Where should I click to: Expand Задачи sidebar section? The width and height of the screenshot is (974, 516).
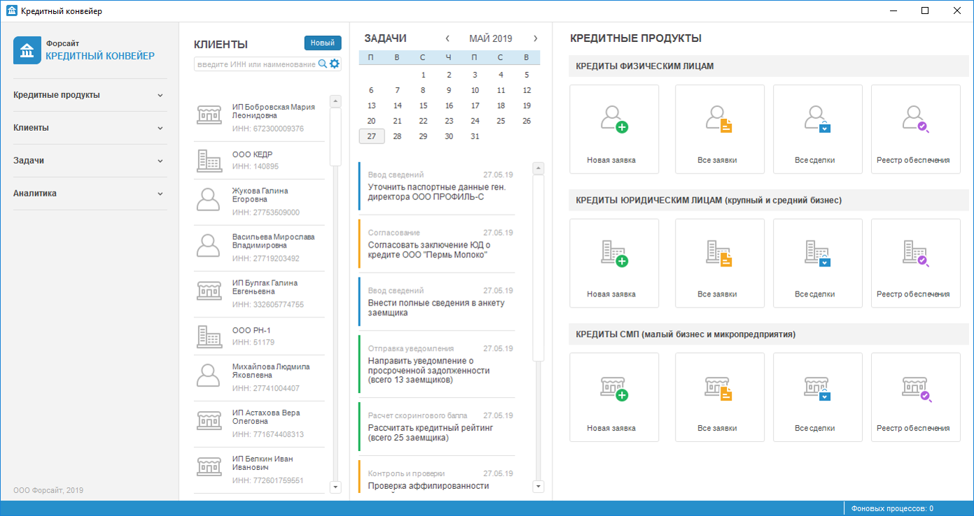click(x=90, y=161)
